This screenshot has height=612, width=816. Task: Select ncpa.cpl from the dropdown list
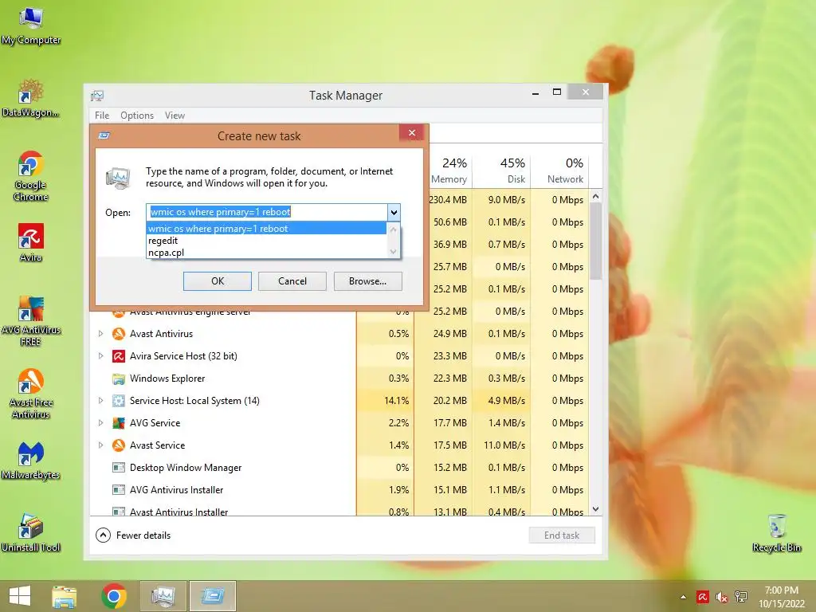click(x=266, y=253)
